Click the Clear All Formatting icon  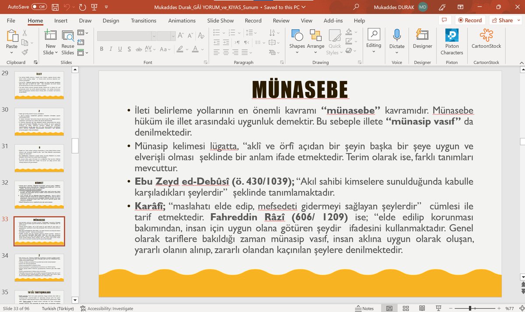tap(201, 36)
